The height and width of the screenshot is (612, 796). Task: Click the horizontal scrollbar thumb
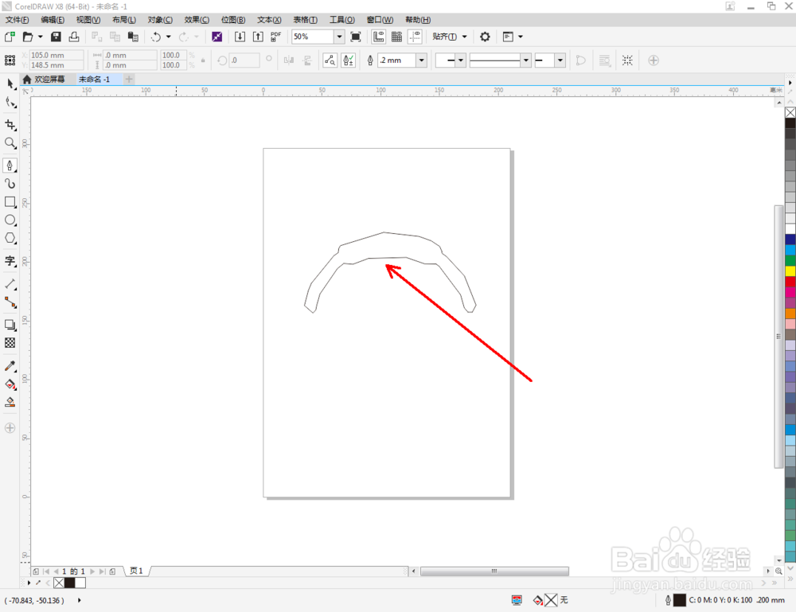494,571
